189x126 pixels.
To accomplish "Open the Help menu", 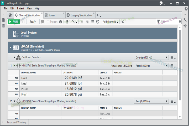I will tap(37, 8).
